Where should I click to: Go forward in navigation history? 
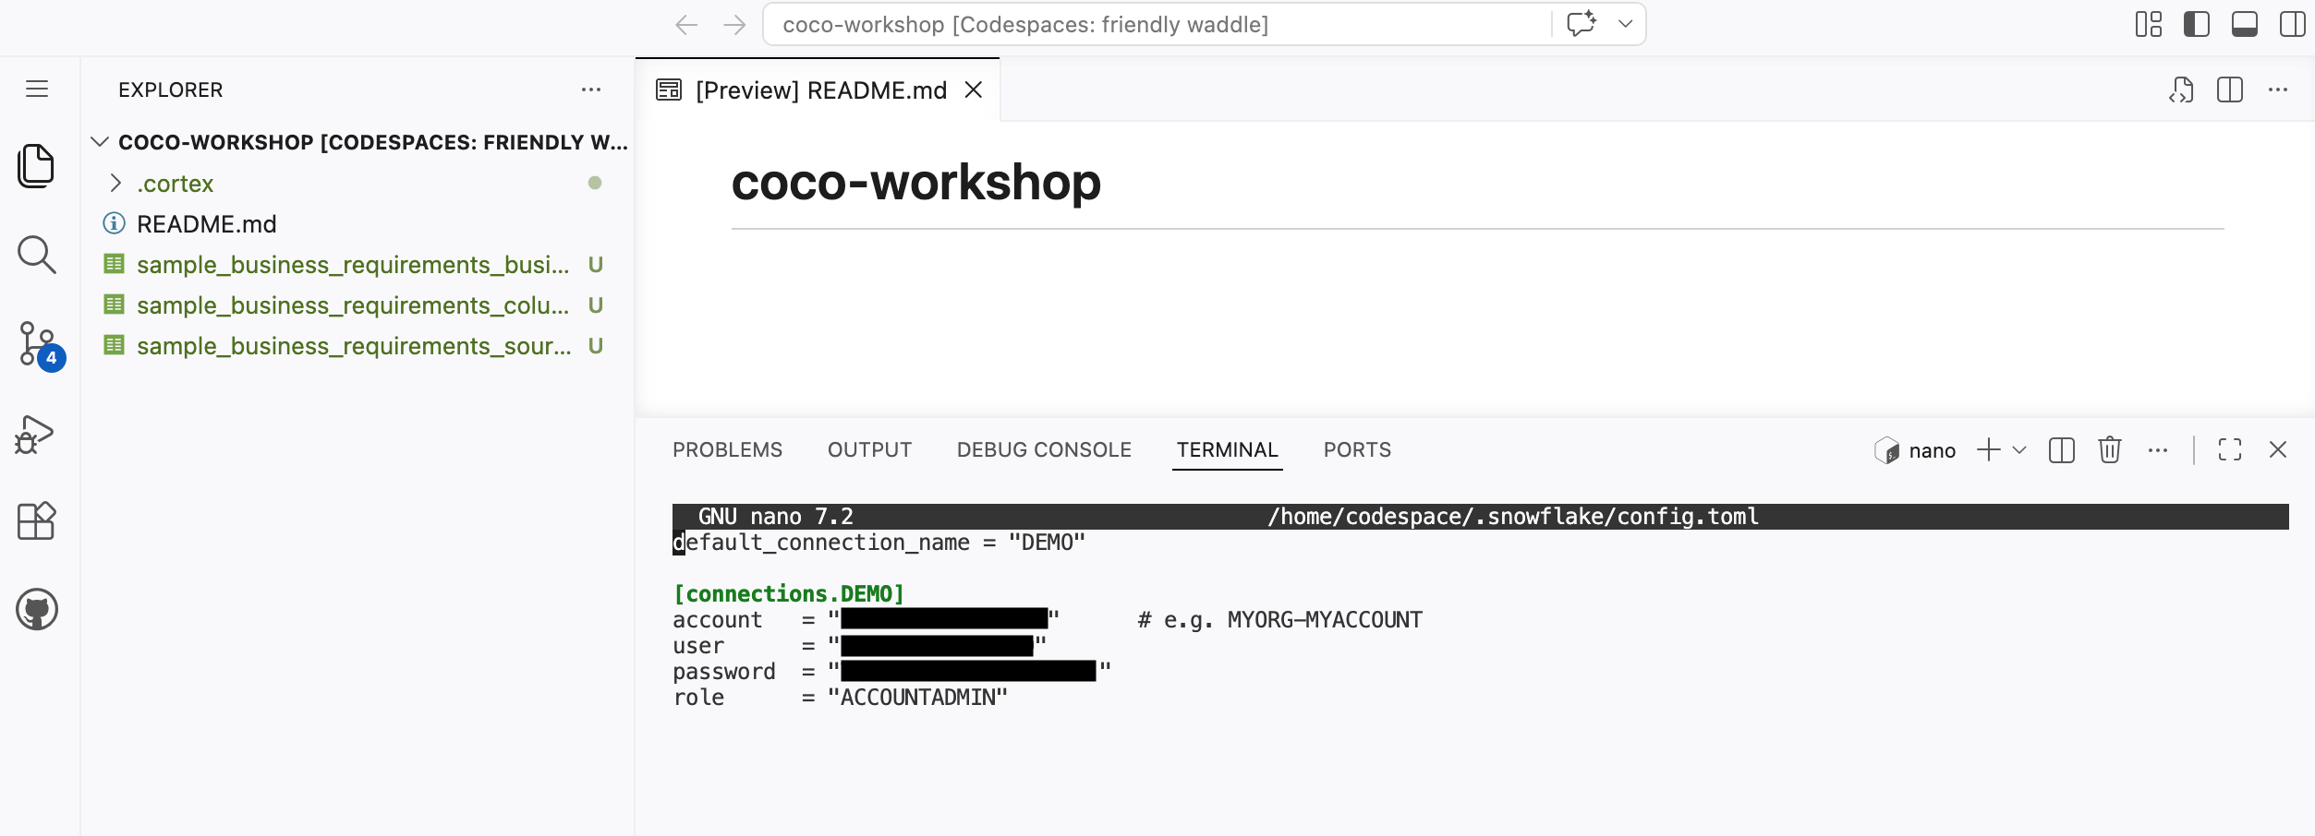pos(734,25)
